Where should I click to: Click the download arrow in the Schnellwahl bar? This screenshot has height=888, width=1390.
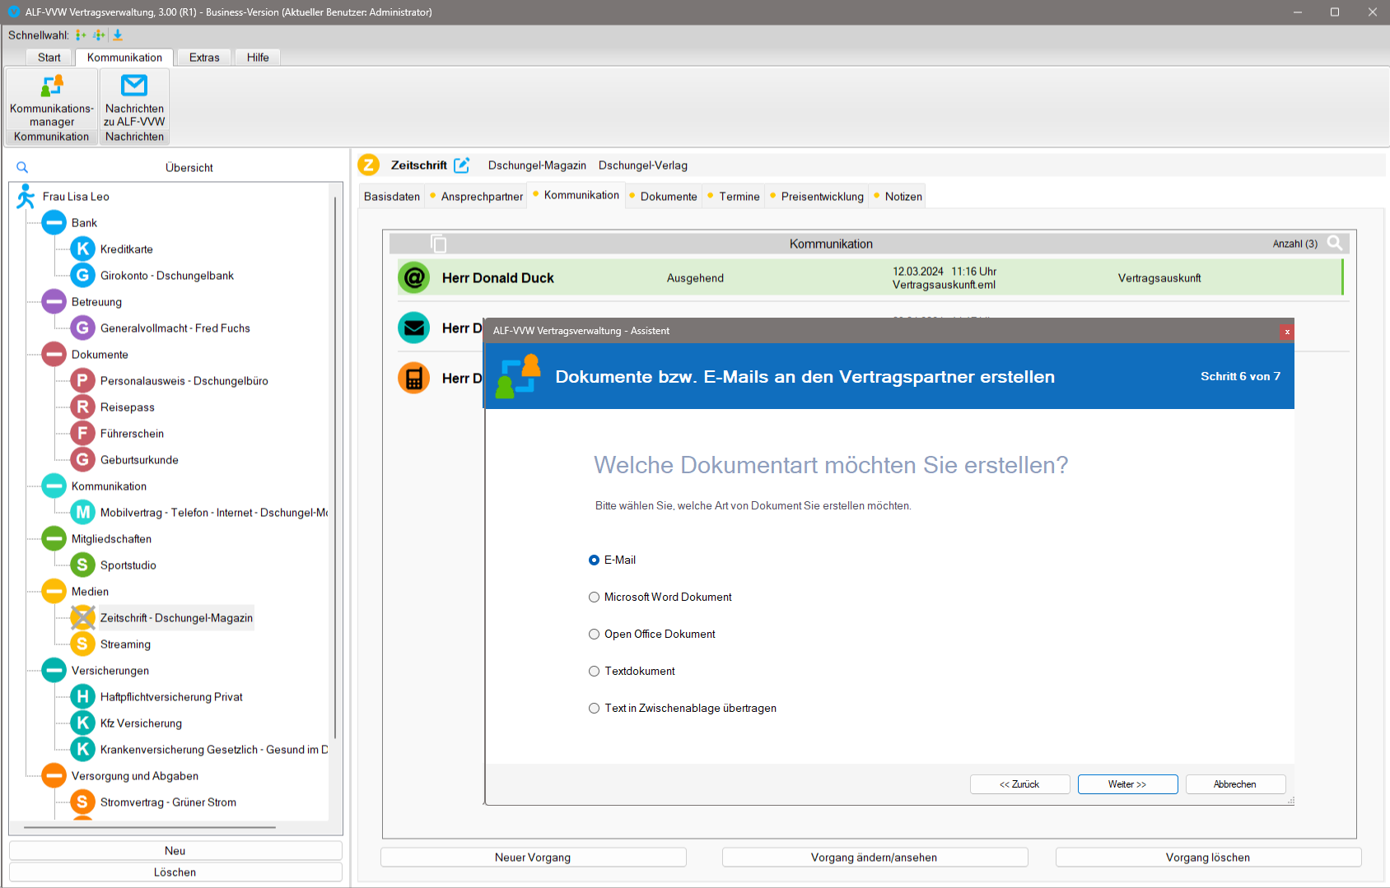pos(118,35)
